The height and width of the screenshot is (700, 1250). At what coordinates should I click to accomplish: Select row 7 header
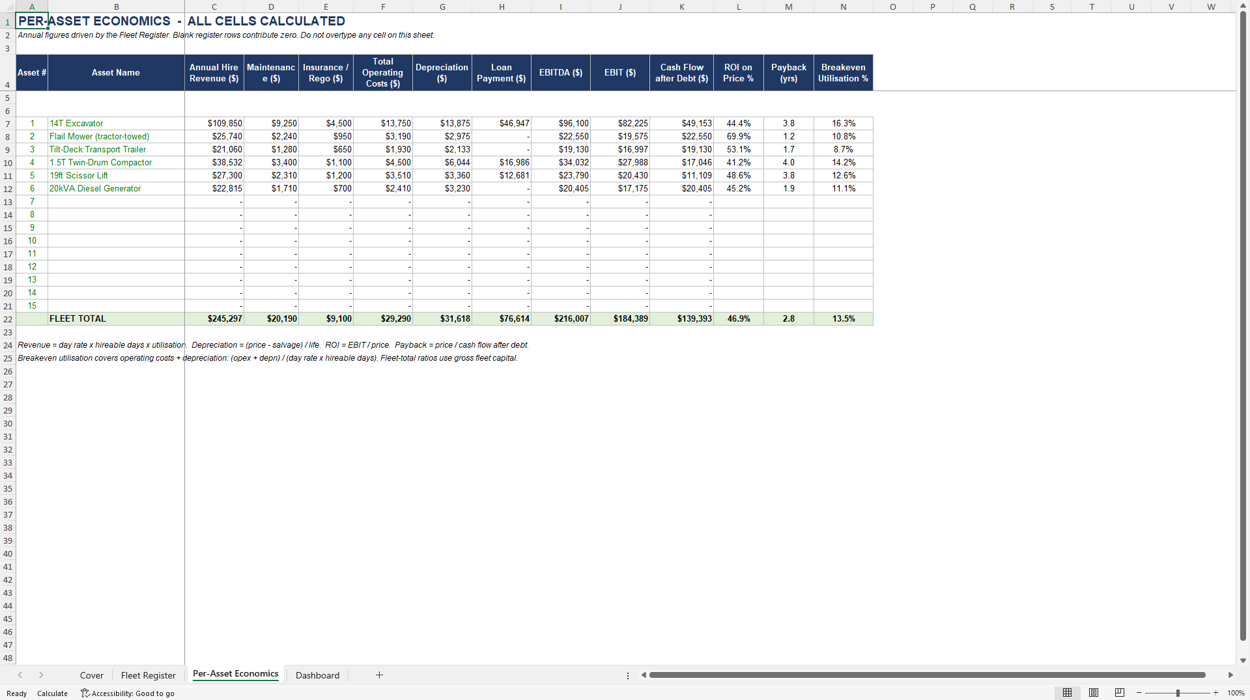coord(8,124)
